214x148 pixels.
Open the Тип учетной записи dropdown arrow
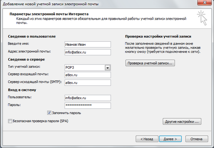(108, 68)
